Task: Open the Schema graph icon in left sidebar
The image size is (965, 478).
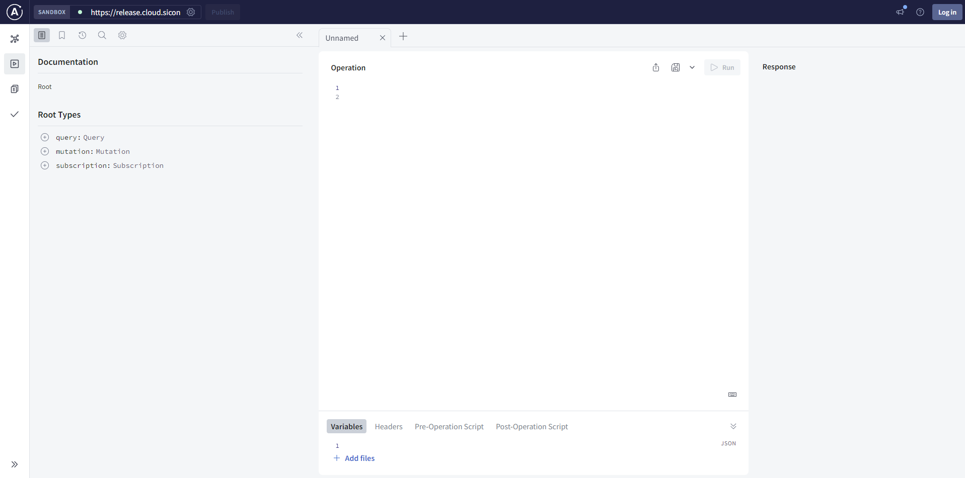Action: click(x=15, y=39)
